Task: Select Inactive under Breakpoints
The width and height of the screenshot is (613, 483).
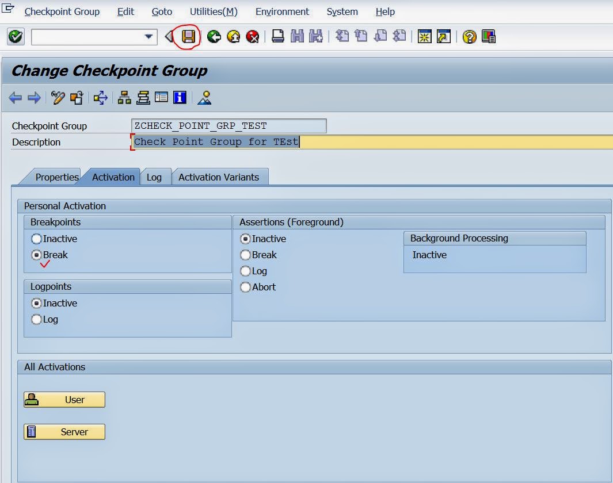Action: click(x=37, y=239)
